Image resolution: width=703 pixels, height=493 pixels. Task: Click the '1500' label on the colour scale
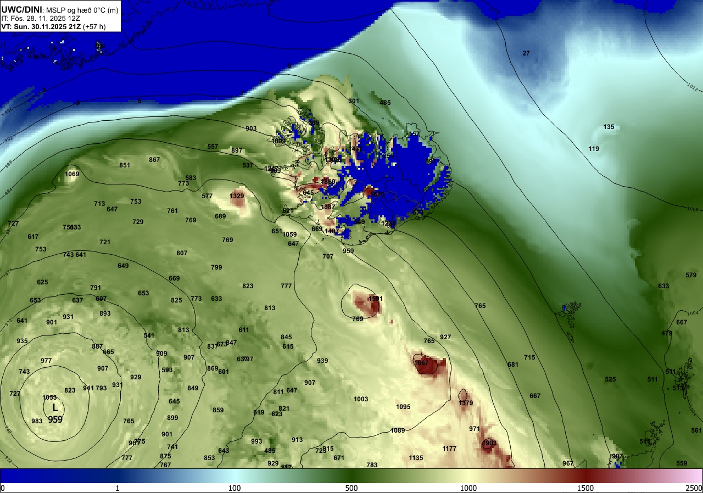click(585, 488)
